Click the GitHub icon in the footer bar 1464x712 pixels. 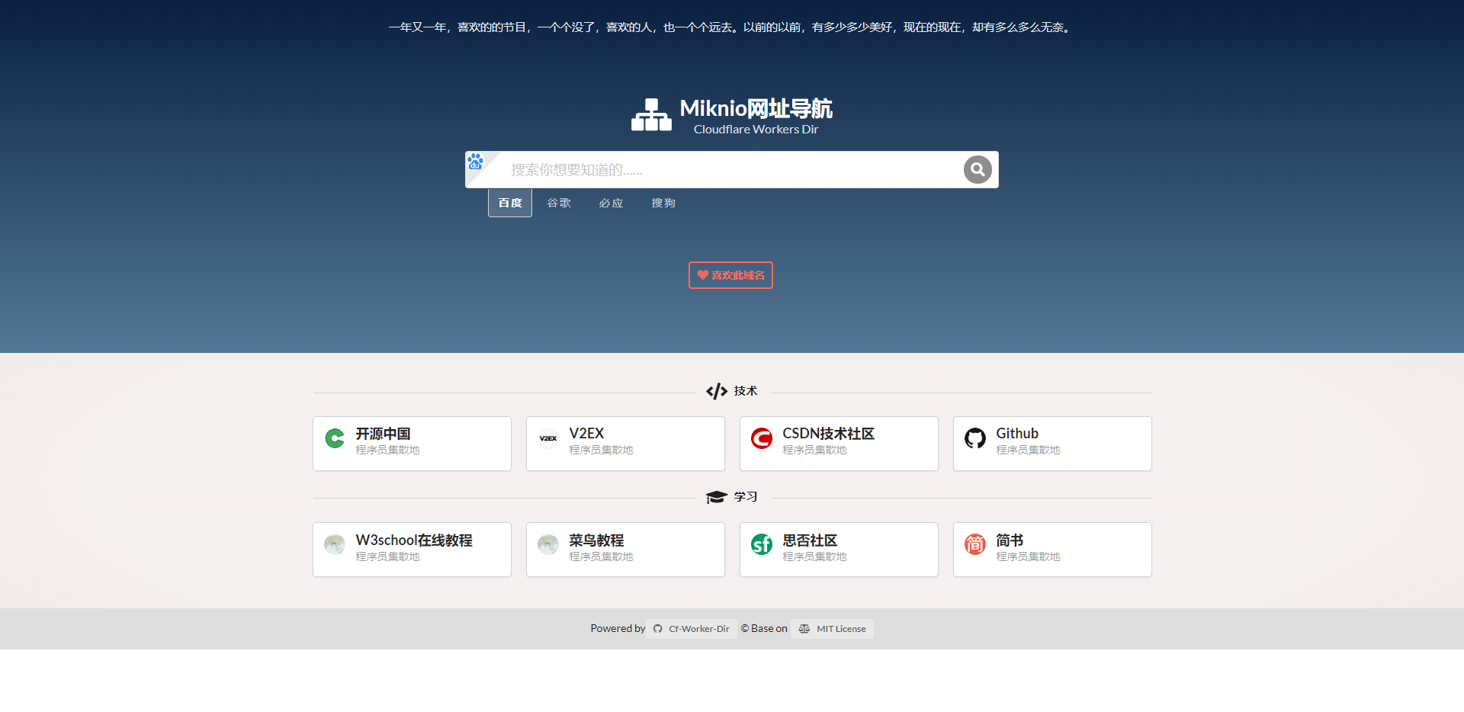[657, 628]
